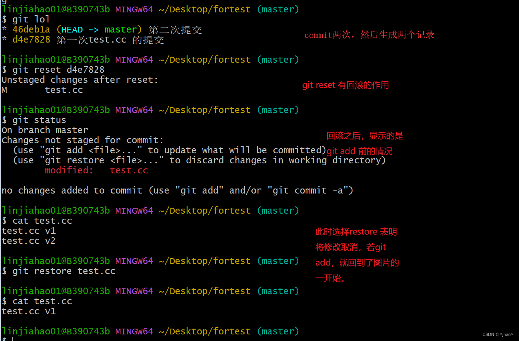
Task: Click 'cat test.cc' command above test.cc v2
Action: pos(37,221)
